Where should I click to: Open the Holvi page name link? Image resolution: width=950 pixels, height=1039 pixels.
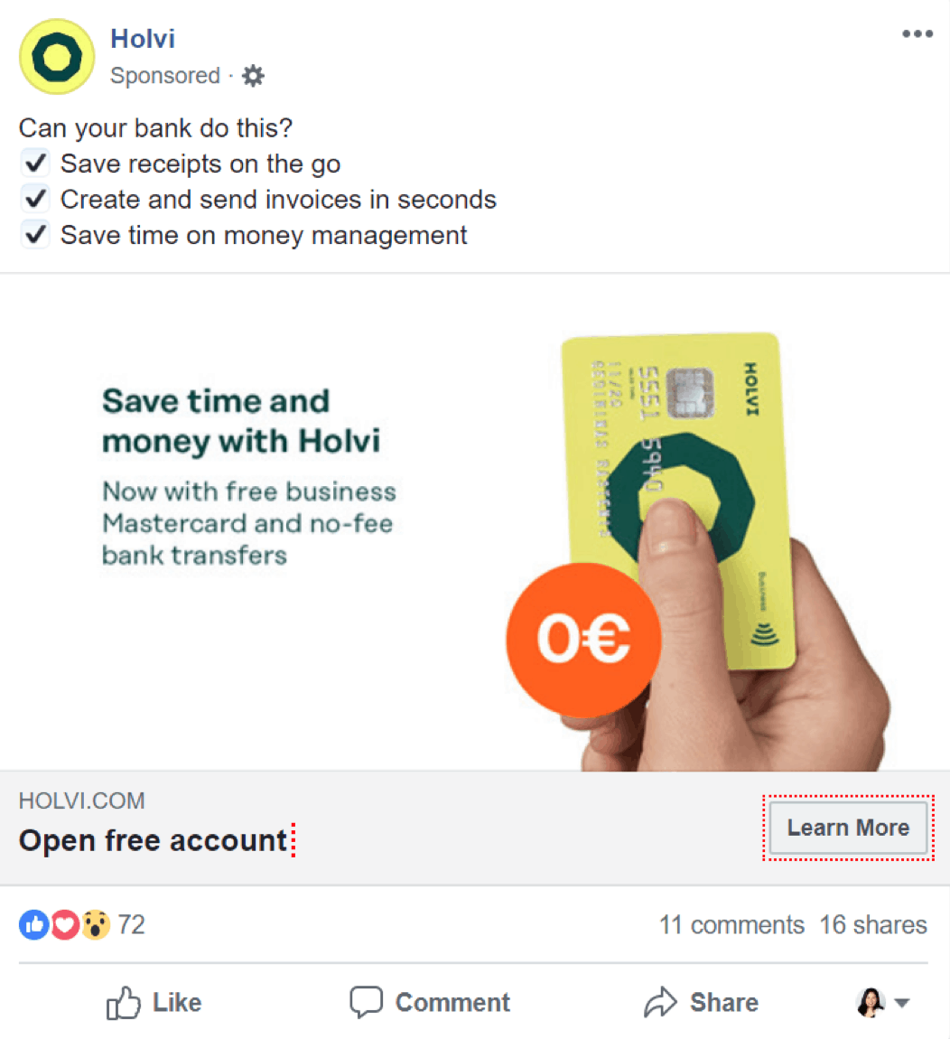[x=143, y=39]
